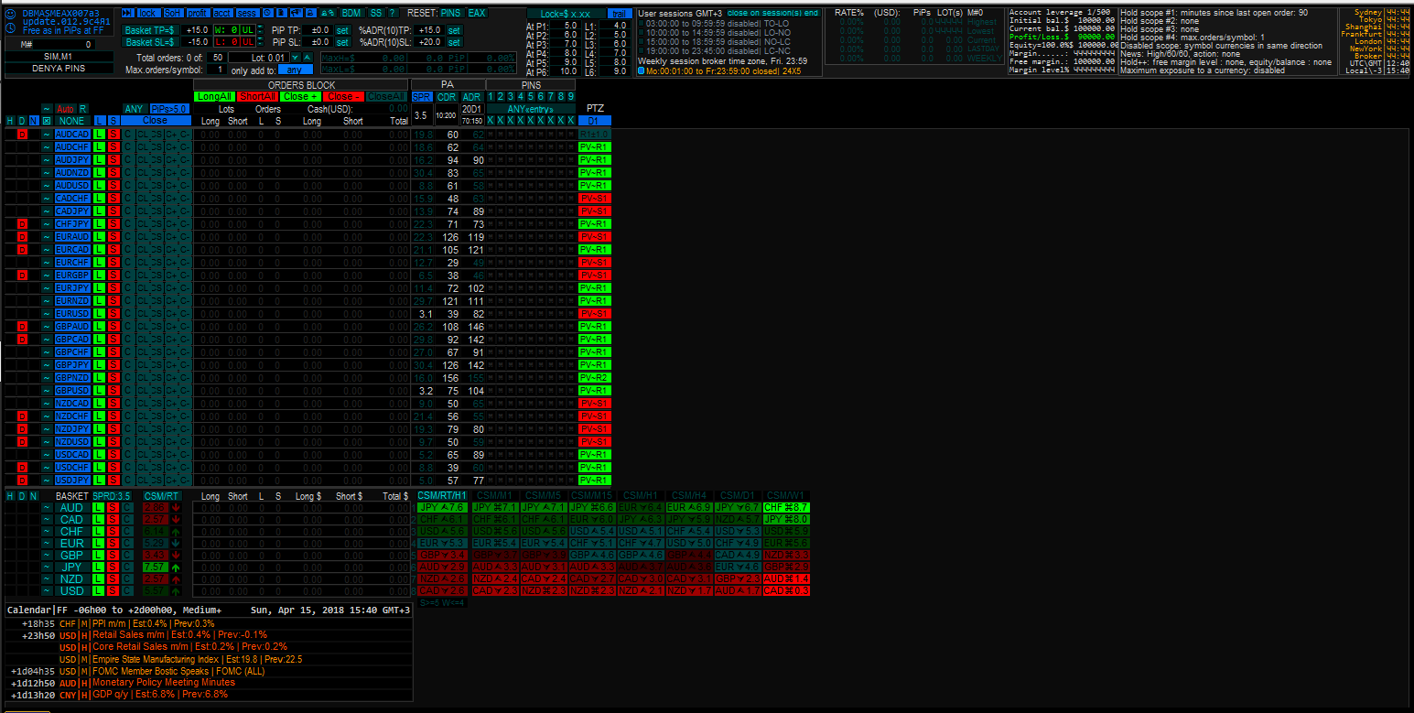Open the SoH toolbar option

tap(173, 13)
